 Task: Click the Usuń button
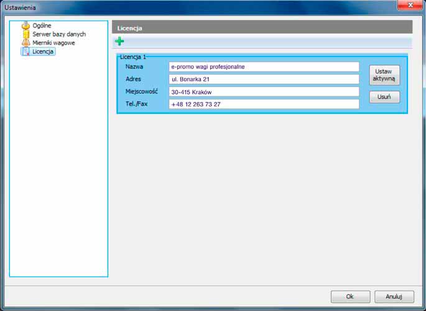pyautogui.click(x=384, y=97)
